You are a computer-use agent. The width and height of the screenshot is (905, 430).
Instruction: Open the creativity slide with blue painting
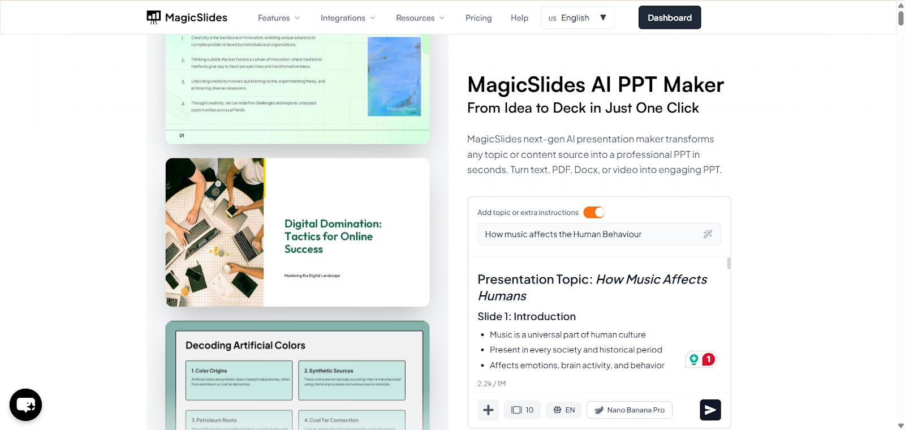pos(298,89)
